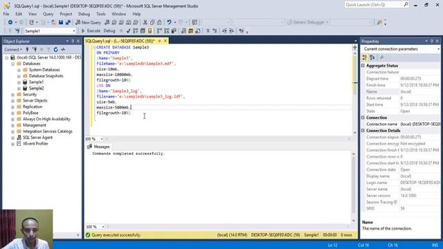The height and width of the screenshot is (249, 443).
Task: Click the Database Engine Query icon
Action: (107, 22)
